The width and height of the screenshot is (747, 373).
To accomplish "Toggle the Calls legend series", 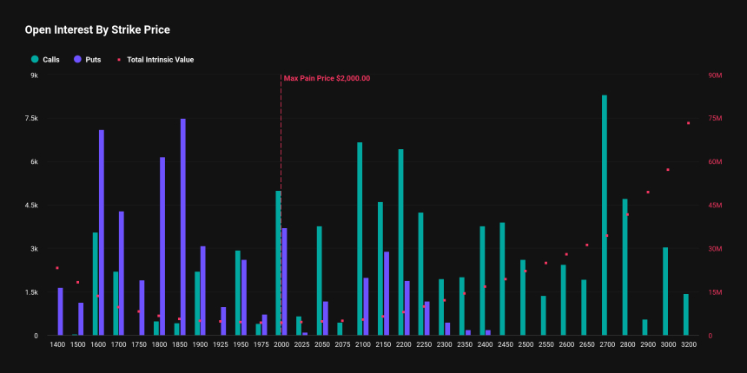I will point(50,60).
